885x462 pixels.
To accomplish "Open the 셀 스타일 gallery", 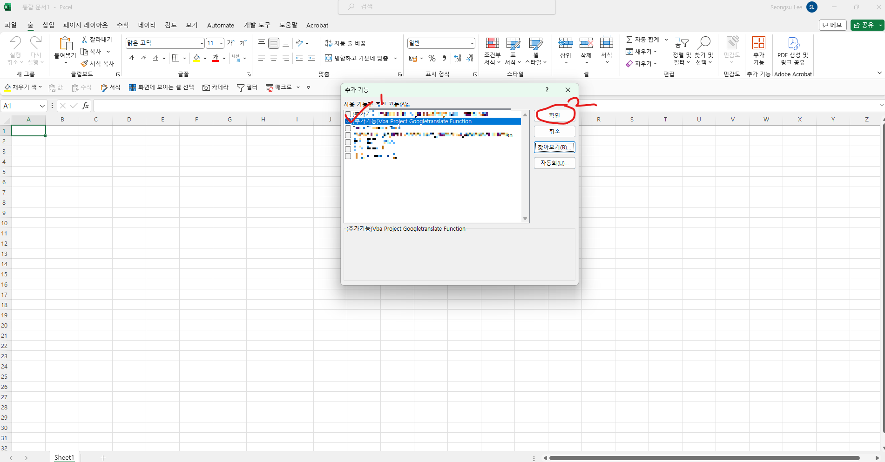I will [536, 51].
